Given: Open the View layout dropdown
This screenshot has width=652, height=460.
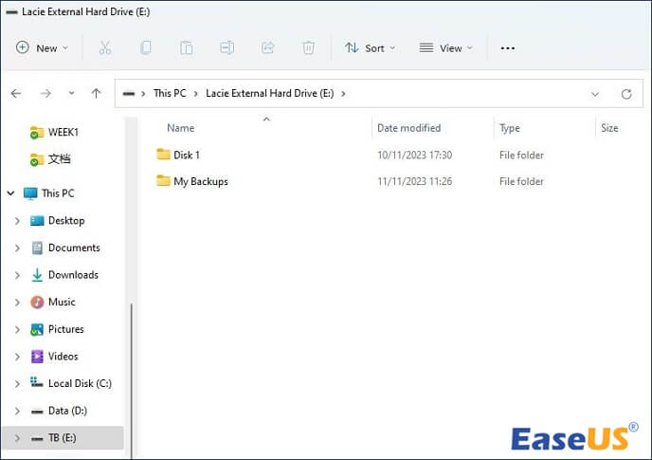Looking at the screenshot, I should (445, 47).
